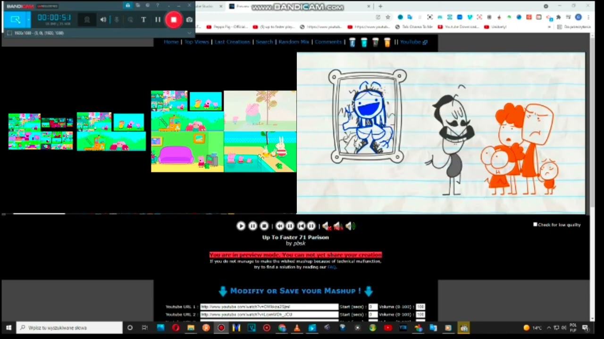Click Bandicam lock icon in title bar
Image resolution: width=604 pixels, height=339 pixels.
[127, 6]
